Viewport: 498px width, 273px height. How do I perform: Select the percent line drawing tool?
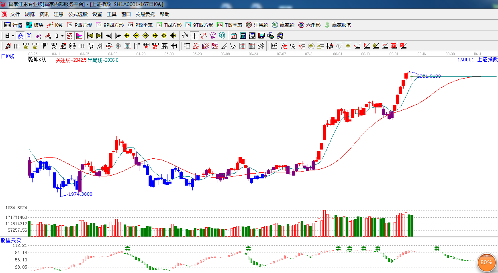293,46
